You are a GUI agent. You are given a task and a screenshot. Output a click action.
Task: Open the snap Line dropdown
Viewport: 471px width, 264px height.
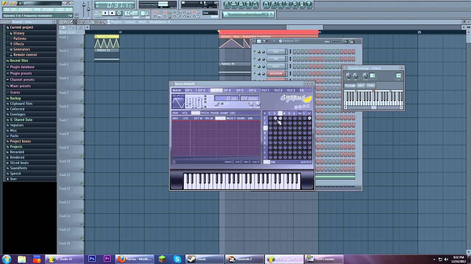pos(210,14)
